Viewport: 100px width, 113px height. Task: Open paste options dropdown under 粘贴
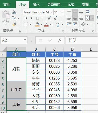pyautogui.click(x=6, y=25)
